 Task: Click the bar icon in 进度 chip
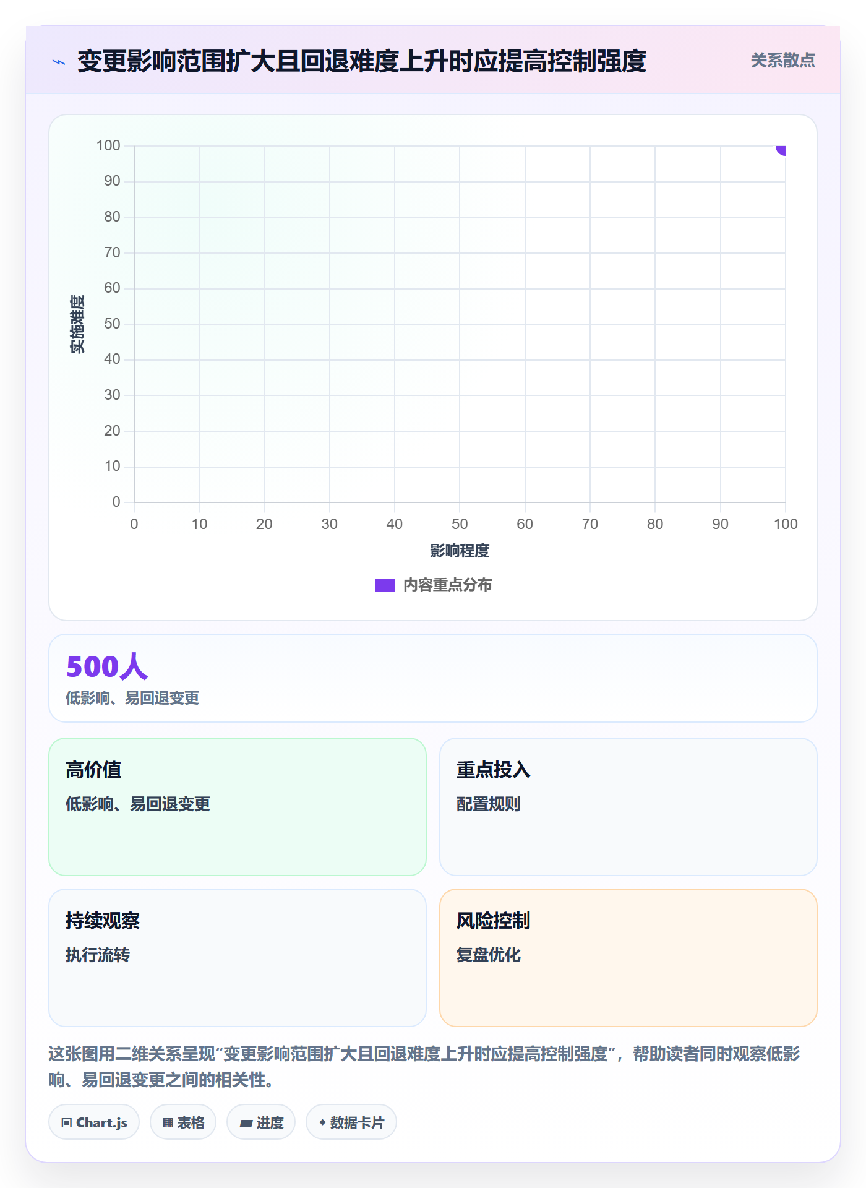246,1124
